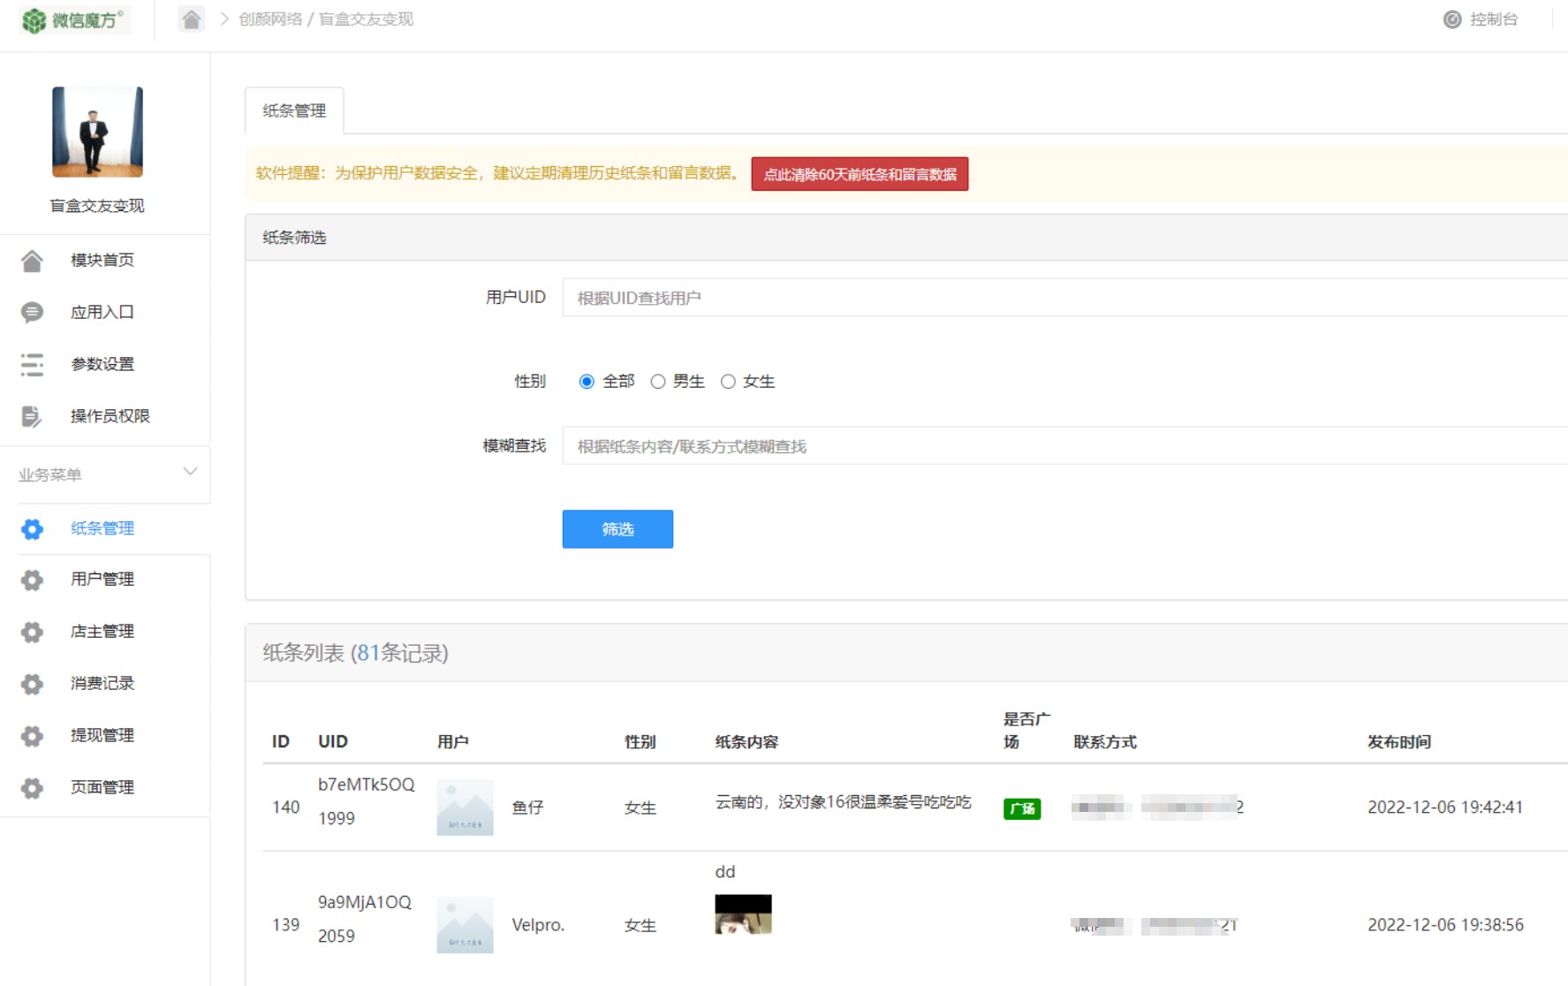
Task: Choose 男生 as the gender filter
Action: [x=658, y=381]
